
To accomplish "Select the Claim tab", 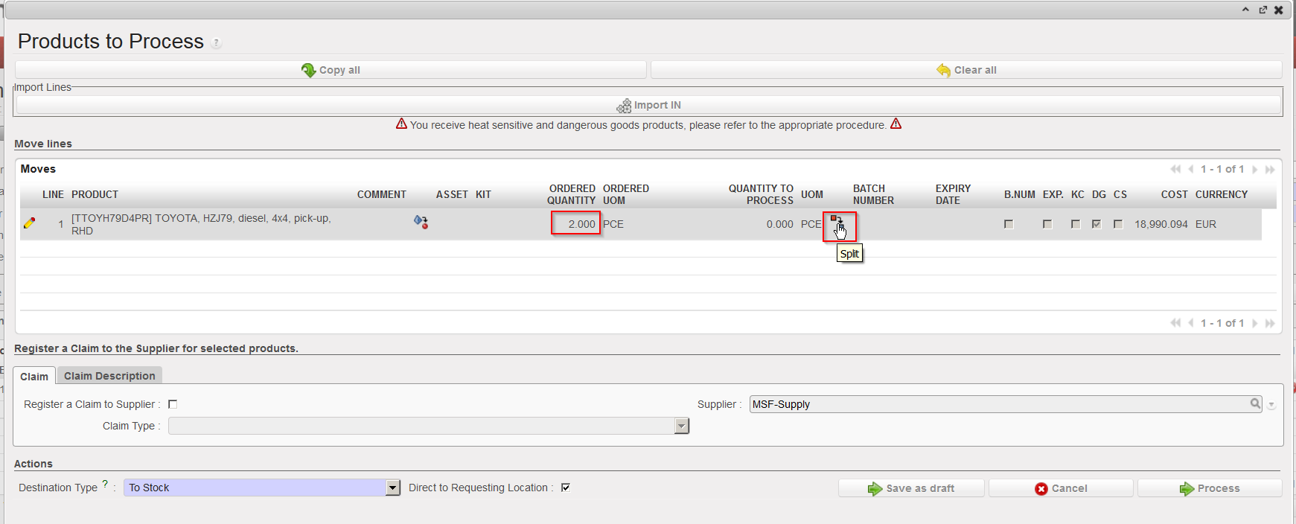I will 34,377.
